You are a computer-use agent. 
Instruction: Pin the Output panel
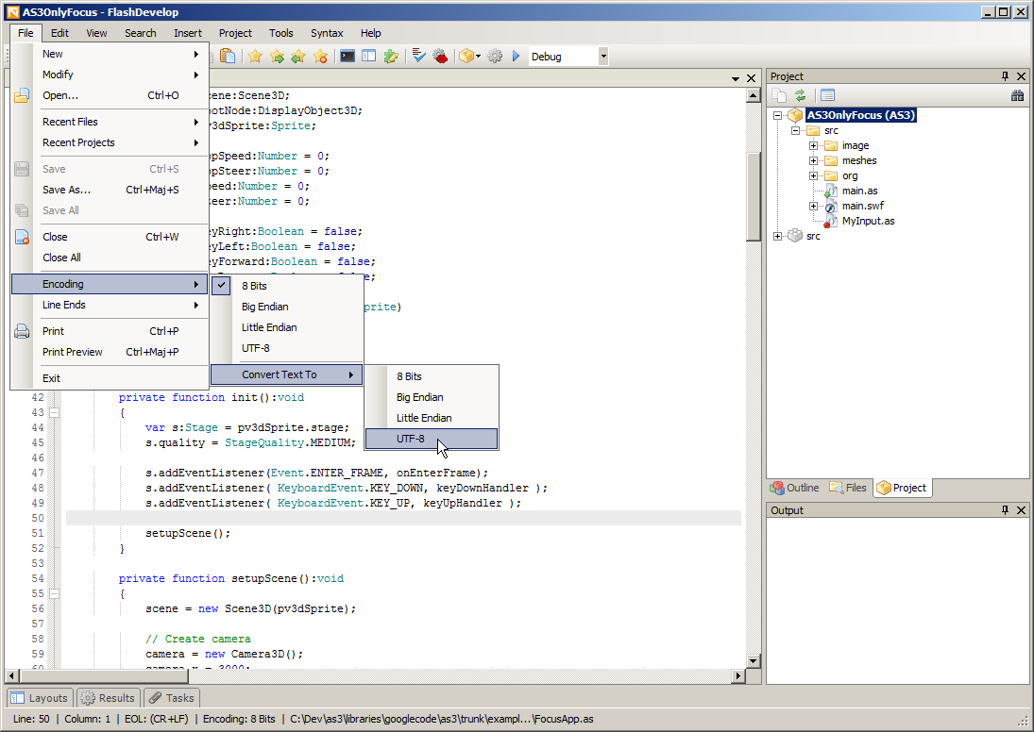[x=1005, y=510]
